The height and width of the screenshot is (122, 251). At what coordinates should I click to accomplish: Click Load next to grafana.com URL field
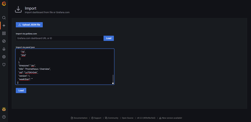pos(109,38)
